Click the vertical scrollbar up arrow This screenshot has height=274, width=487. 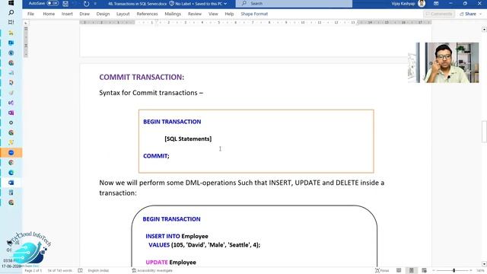(484, 29)
